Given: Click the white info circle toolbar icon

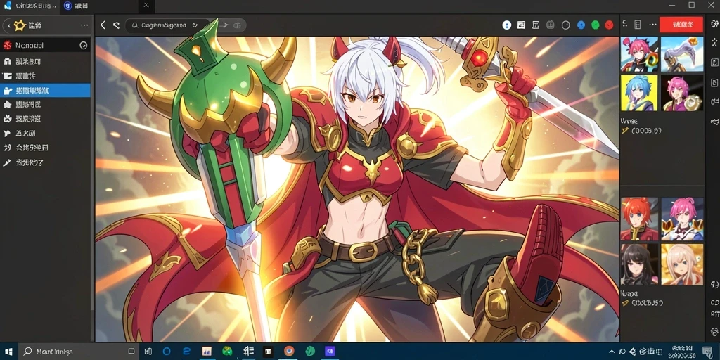Looking at the screenshot, I should point(506,25).
